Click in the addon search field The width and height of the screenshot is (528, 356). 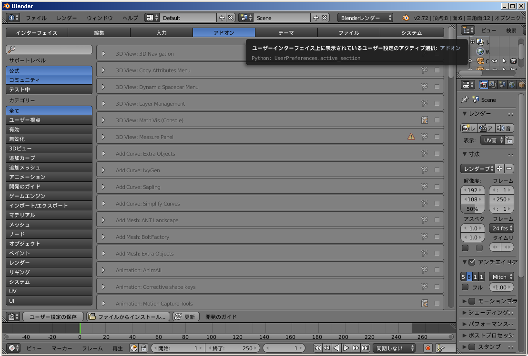[x=49, y=49]
